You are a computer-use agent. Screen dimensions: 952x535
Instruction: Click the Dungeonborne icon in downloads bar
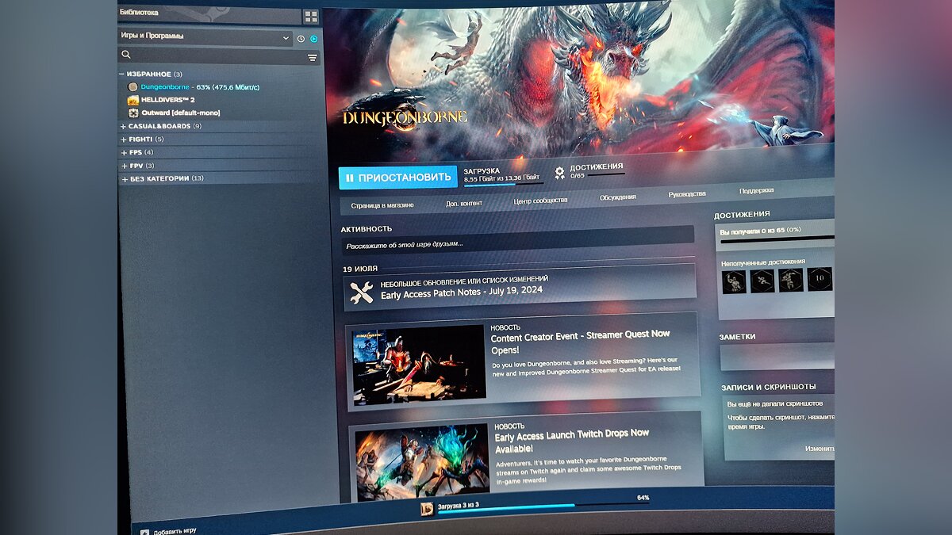pyautogui.click(x=427, y=509)
